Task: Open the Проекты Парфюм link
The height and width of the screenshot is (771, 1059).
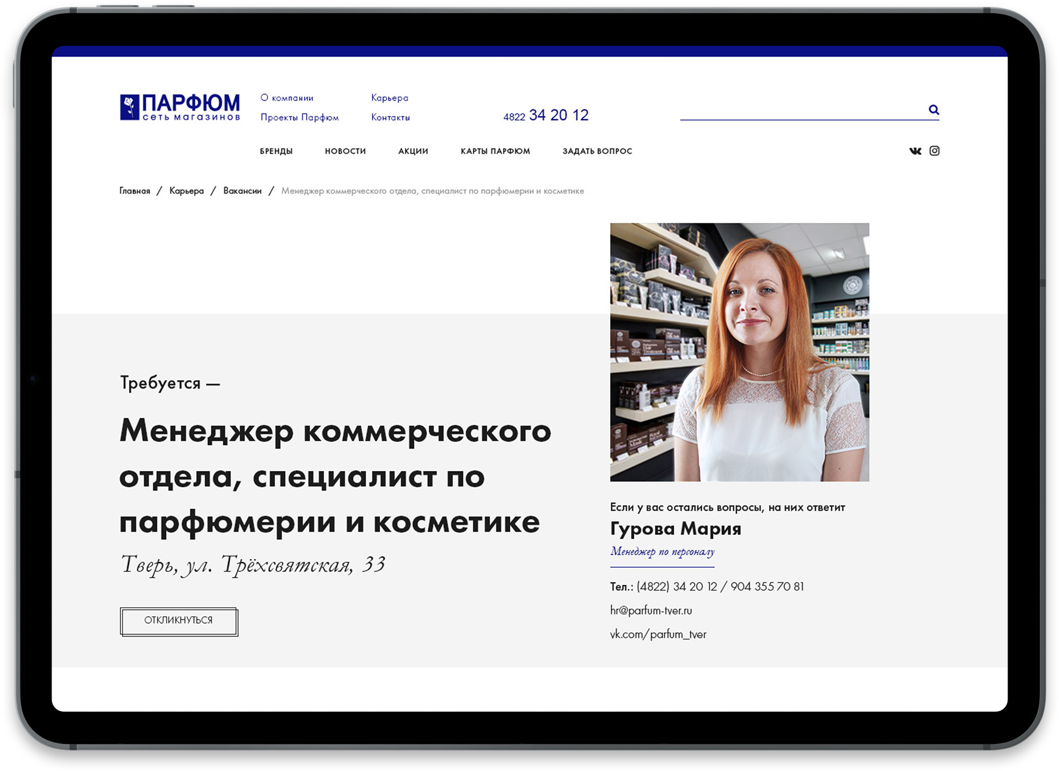Action: [x=299, y=117]
